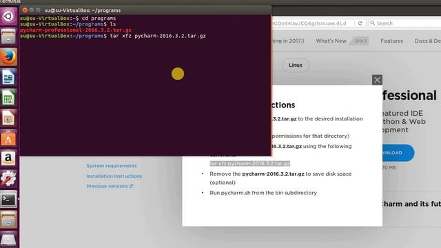Click the blue DOWNLOAD button
The height and width of the screenshot is (248, 441).
(x=398, y=153)
